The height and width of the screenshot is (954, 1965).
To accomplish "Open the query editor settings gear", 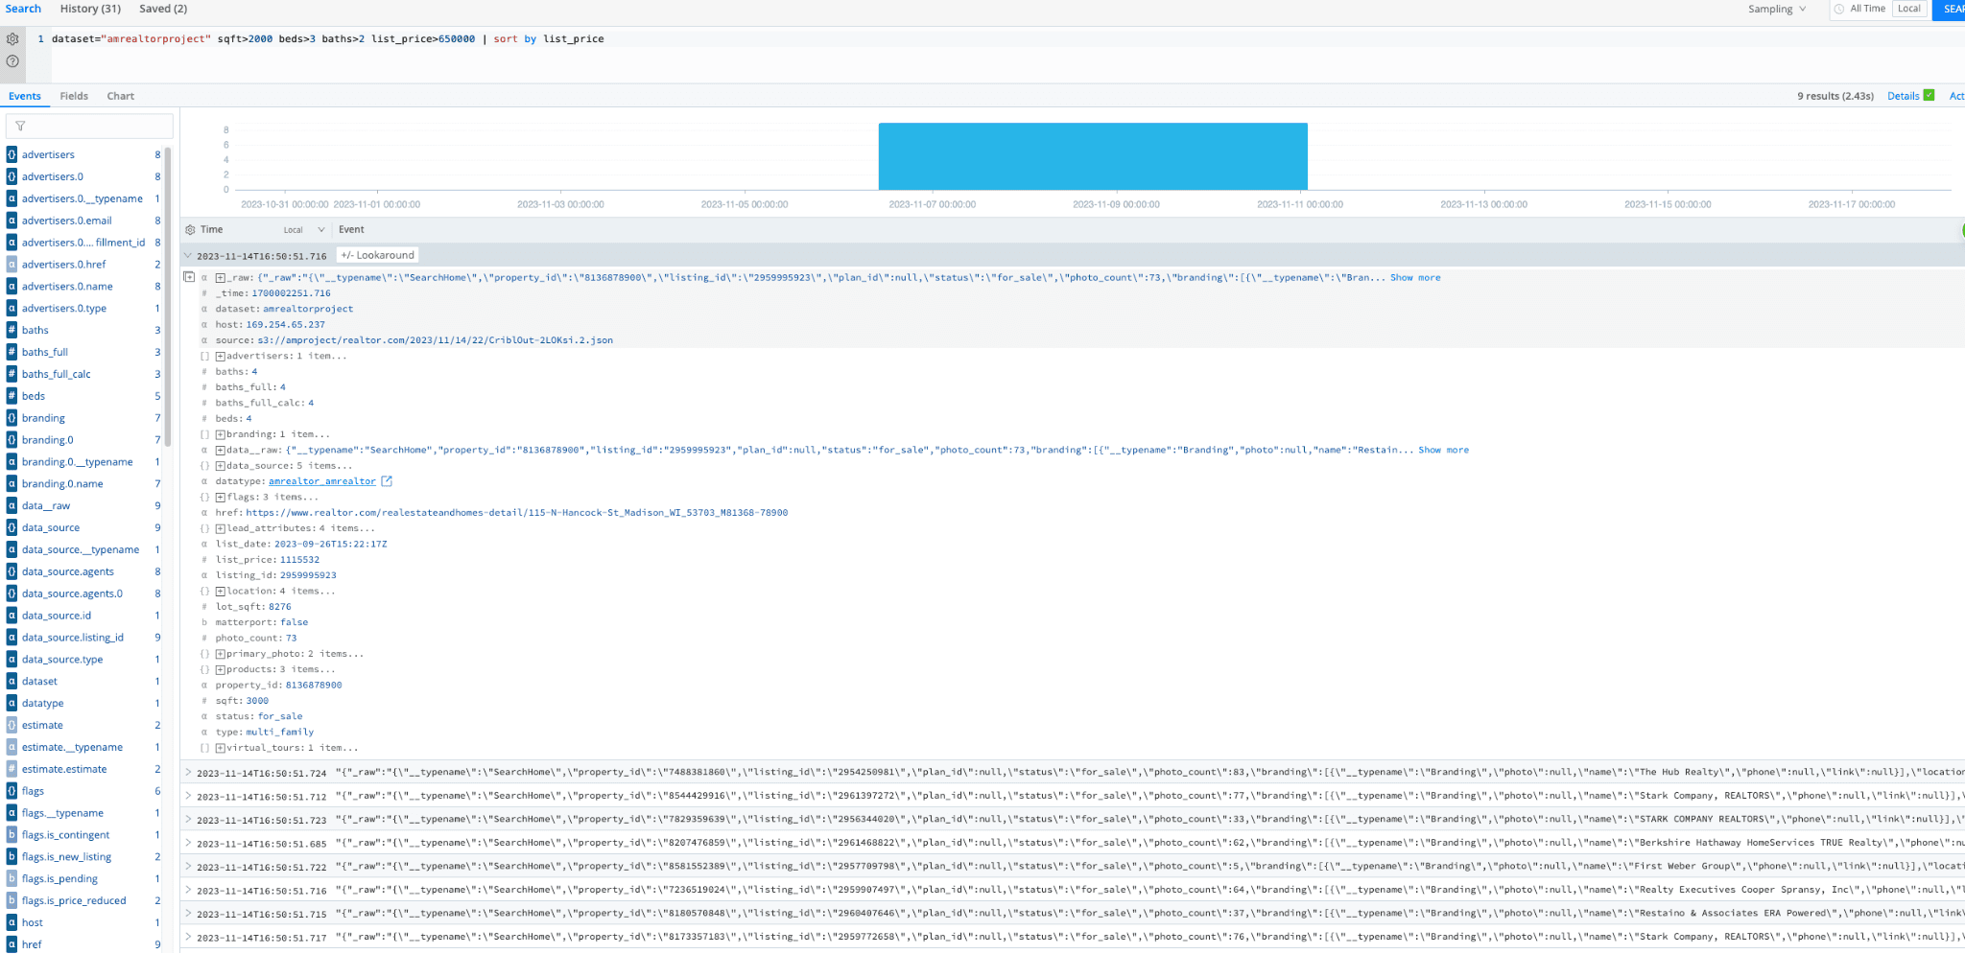I will (x=12, y=39).
